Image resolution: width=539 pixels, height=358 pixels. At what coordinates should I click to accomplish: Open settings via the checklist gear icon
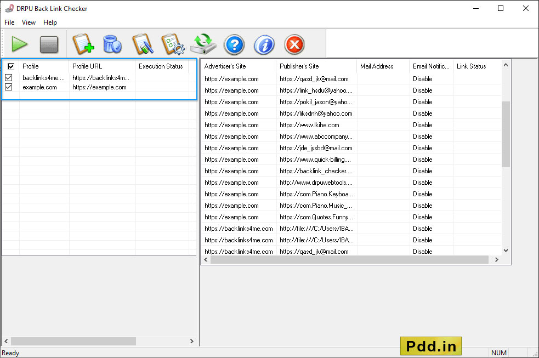click(173, 44)
